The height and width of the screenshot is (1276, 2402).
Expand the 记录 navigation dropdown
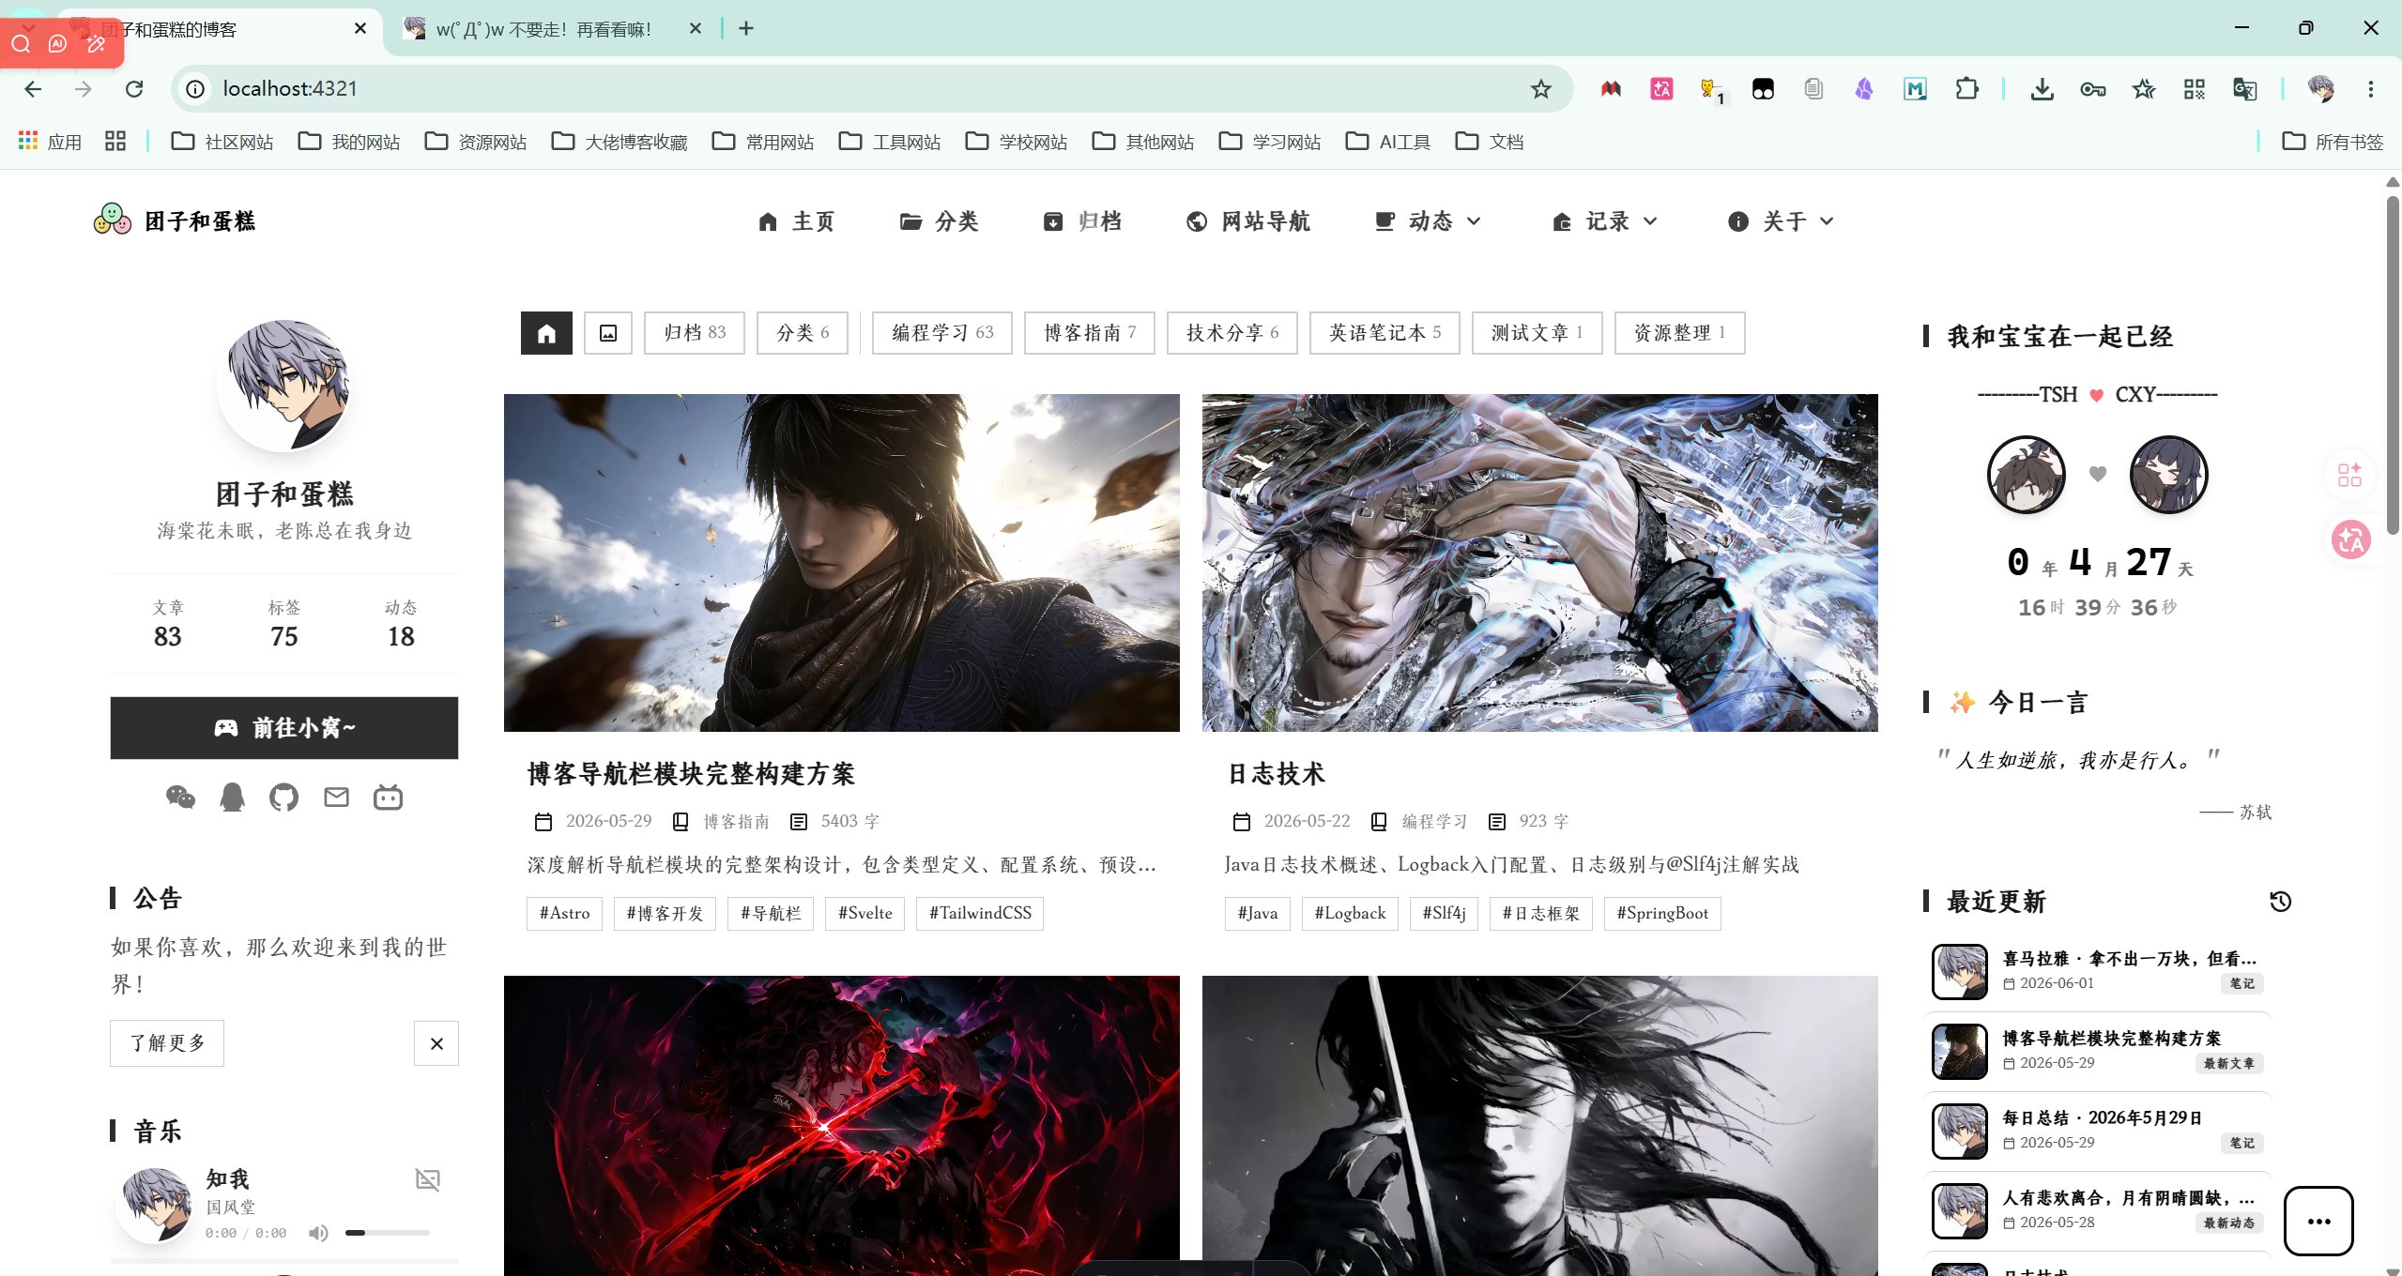tap(1604, 220)
